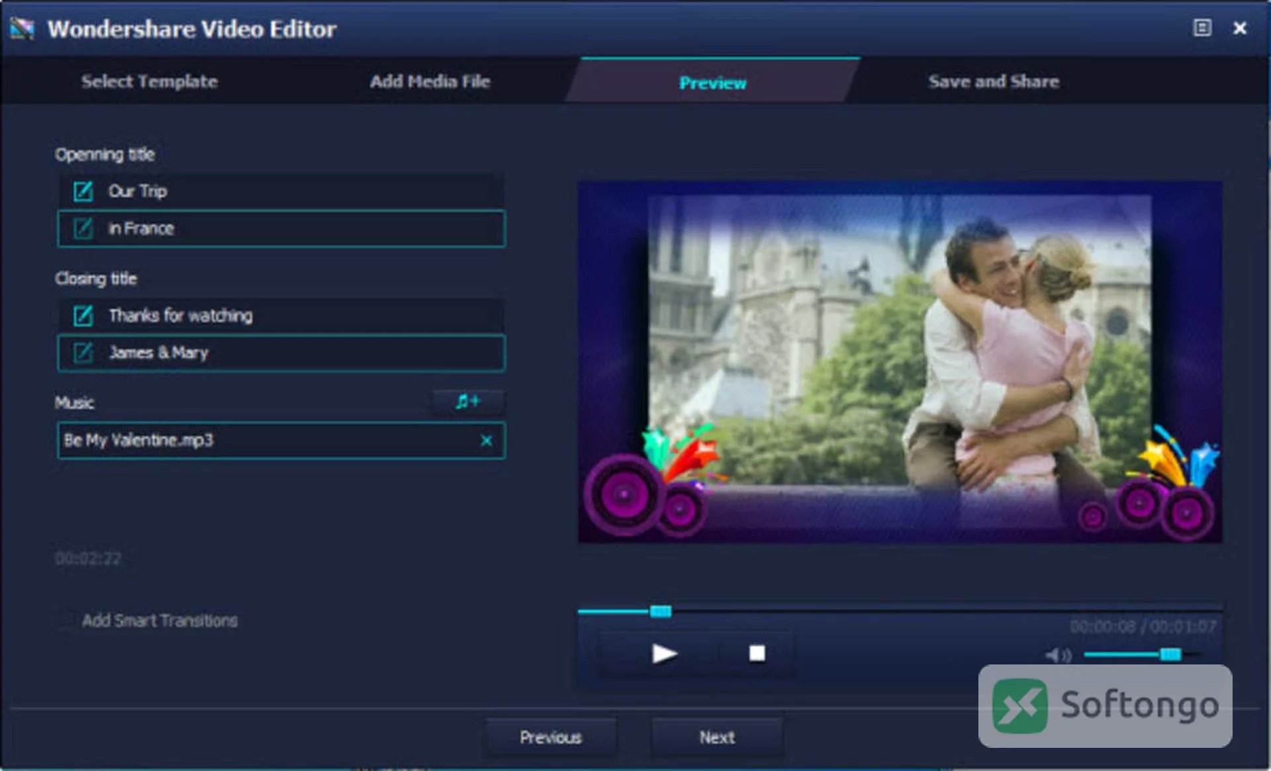Click the playback progress slider handle
Image resolution: width=1271 pixels, height=771 pixels.
click(x=661, y=611)
